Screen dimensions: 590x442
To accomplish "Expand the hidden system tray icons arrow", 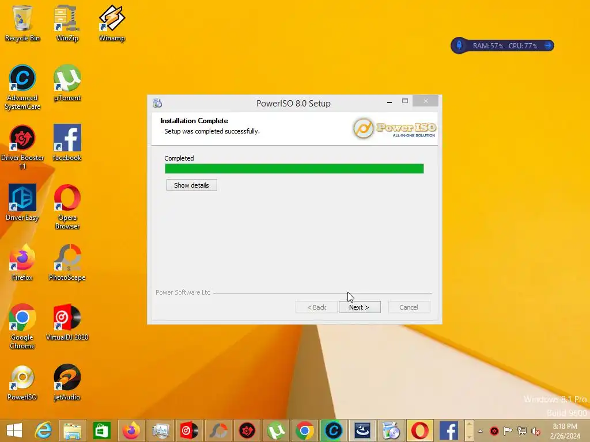I will (480, 431).
